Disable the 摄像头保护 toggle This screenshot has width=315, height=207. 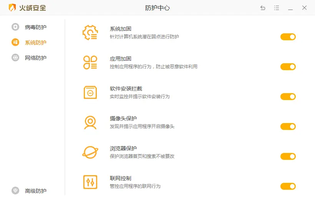pos(288,127)
